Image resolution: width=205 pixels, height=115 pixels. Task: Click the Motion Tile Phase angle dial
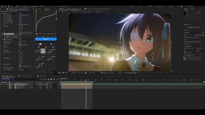pos(21,29)
